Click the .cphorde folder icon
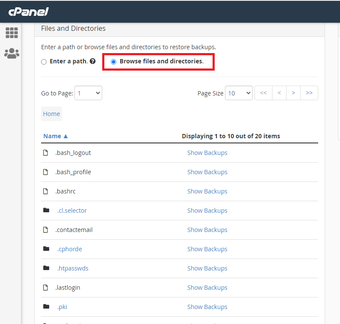 coord(46,249)
